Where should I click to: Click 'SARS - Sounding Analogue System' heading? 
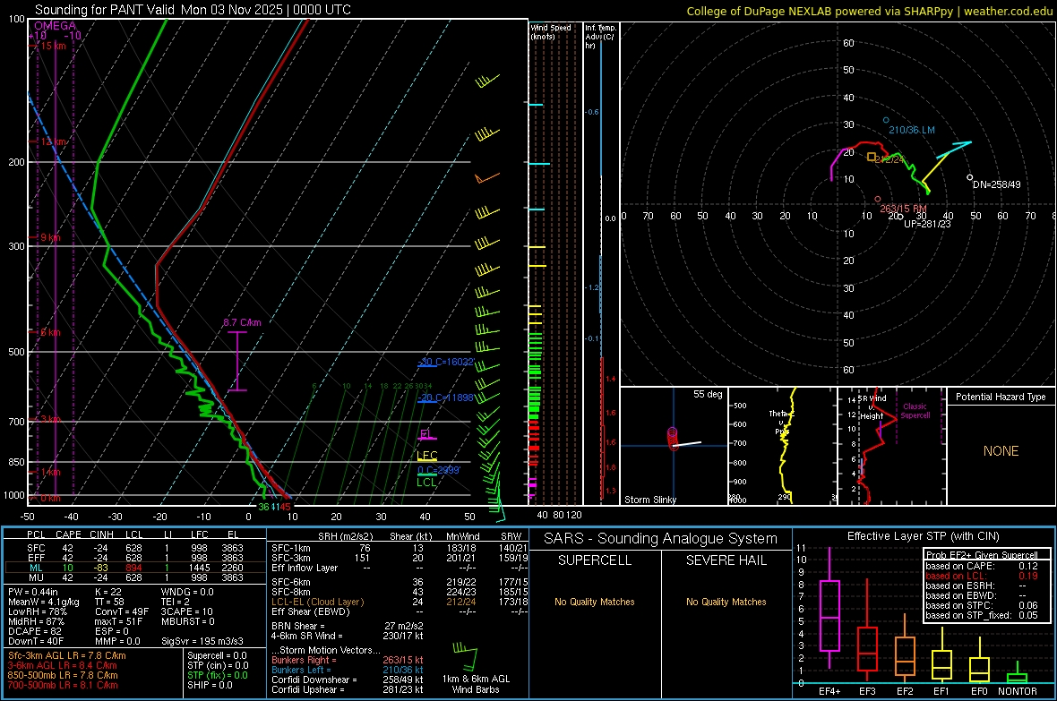661,539
